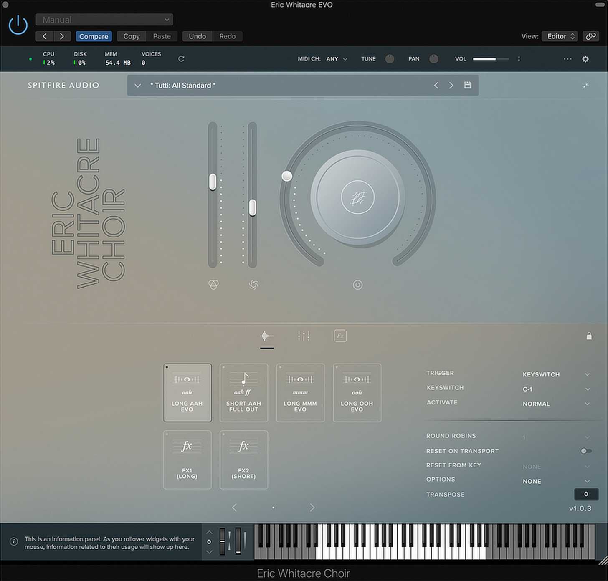The height and width of the screenshot is (581, 608).
Task: Select next Spitfire preset arrow
Action: (451, 85)
